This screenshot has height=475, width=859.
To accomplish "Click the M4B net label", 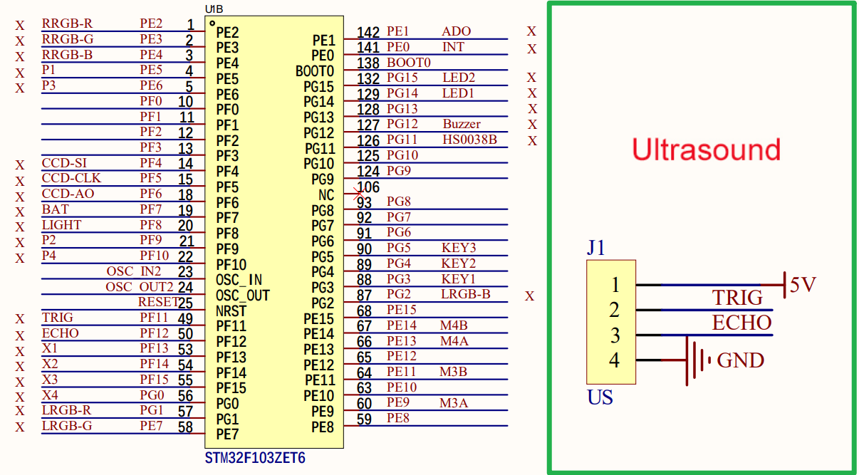I will pos(454,325).
